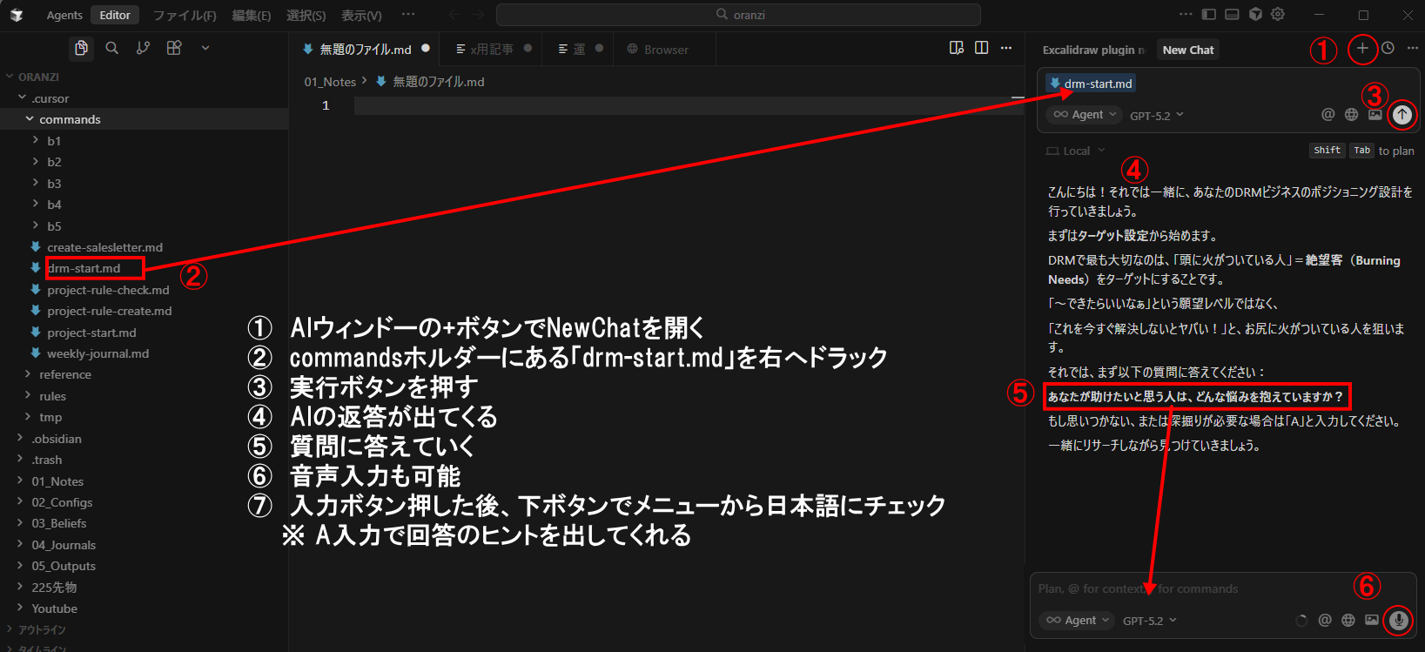
Task: Open drm-start.md in the file explorer
Action: coord(84,268)
